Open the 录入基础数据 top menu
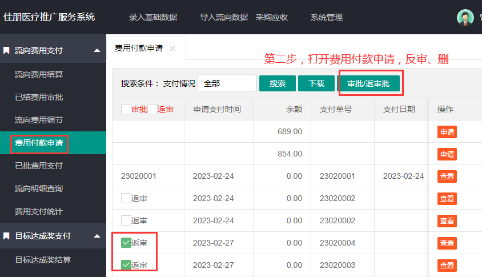The width and height of the screenshot is (482, 277). [x=153, y=17]
